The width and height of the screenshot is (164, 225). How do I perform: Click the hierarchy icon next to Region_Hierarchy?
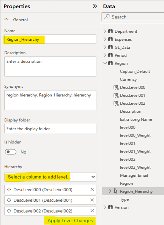115,191
